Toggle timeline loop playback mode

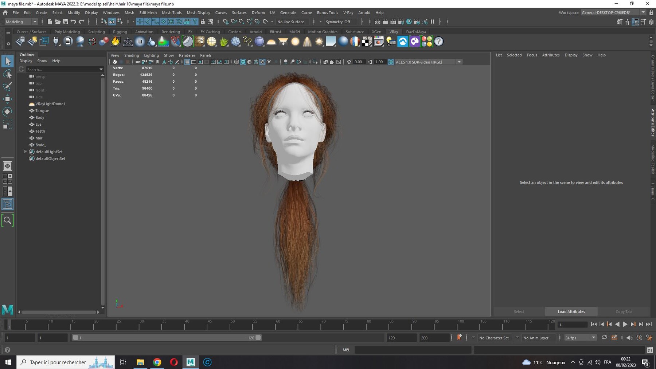[x=604, y=338]
